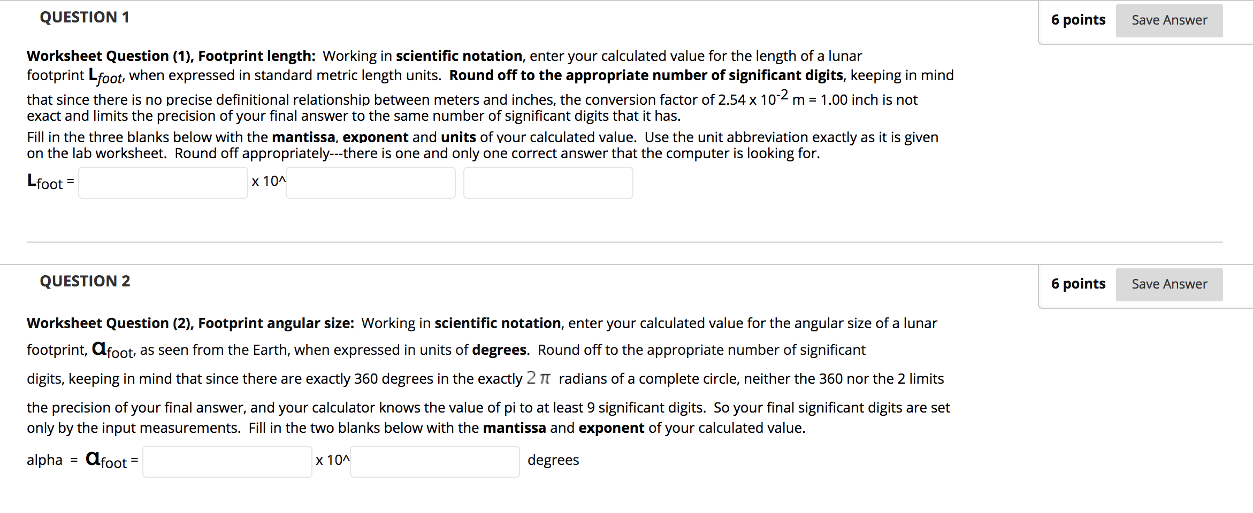Image resolution: width=1253 pixels, height=513 pixels.
Task: Click the 6 points label of Question 1
Action: [1078, 20]
